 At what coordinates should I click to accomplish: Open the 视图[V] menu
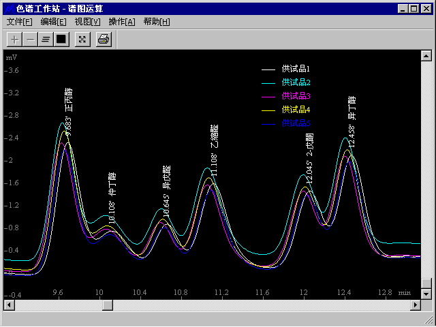pyautogui.click(x=88, y=22)
